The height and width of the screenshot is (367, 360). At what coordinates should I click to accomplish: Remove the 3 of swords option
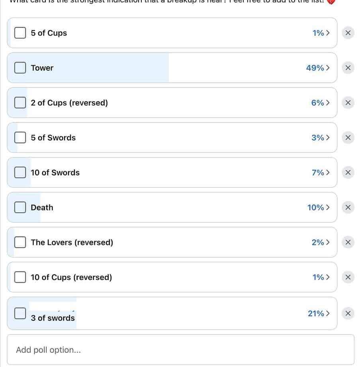pos(348,313)
